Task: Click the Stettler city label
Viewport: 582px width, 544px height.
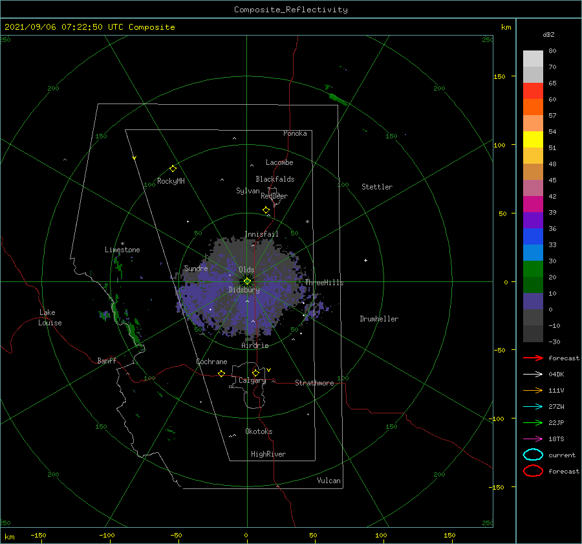Action: pos(377,187)
